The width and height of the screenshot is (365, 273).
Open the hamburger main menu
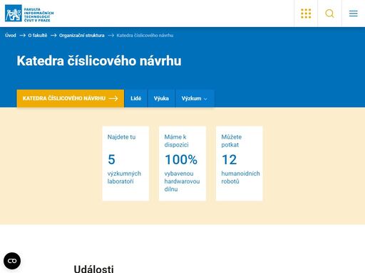click(354, 14)
